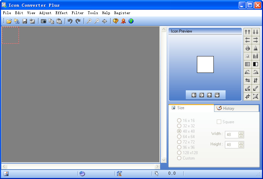Open the Filter menu

coord(78,13)
